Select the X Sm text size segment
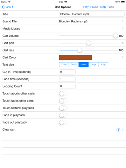Viewport: 126px width, 168px height. (x=64, y=64)
